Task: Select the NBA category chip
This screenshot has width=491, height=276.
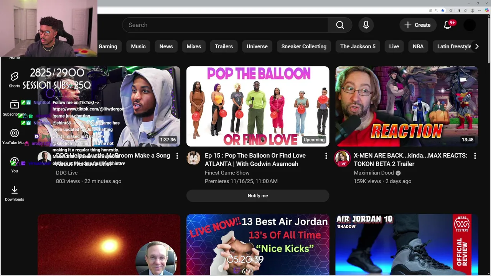Action: pos(418,46)
